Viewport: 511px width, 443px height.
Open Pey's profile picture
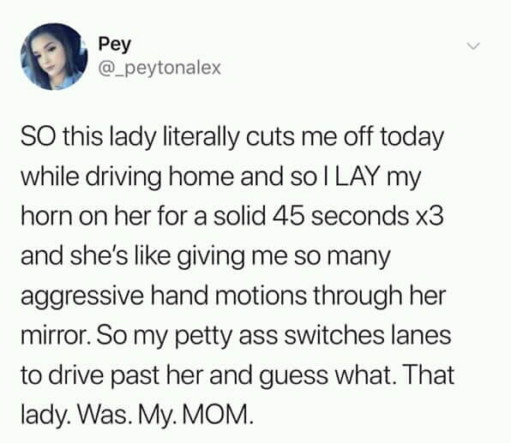(54, 57)
